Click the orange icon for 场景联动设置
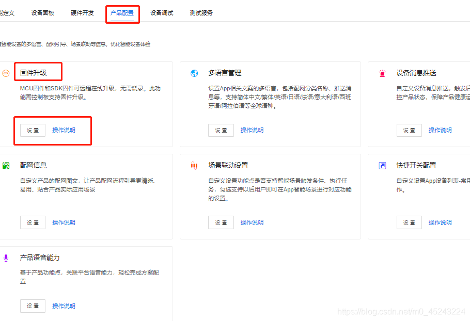 coord(194,166)
